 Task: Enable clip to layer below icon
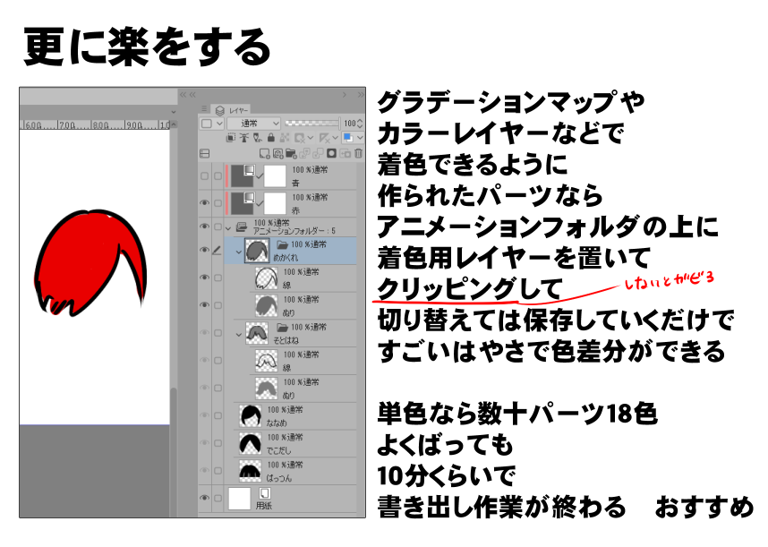(x=231, y=138)
